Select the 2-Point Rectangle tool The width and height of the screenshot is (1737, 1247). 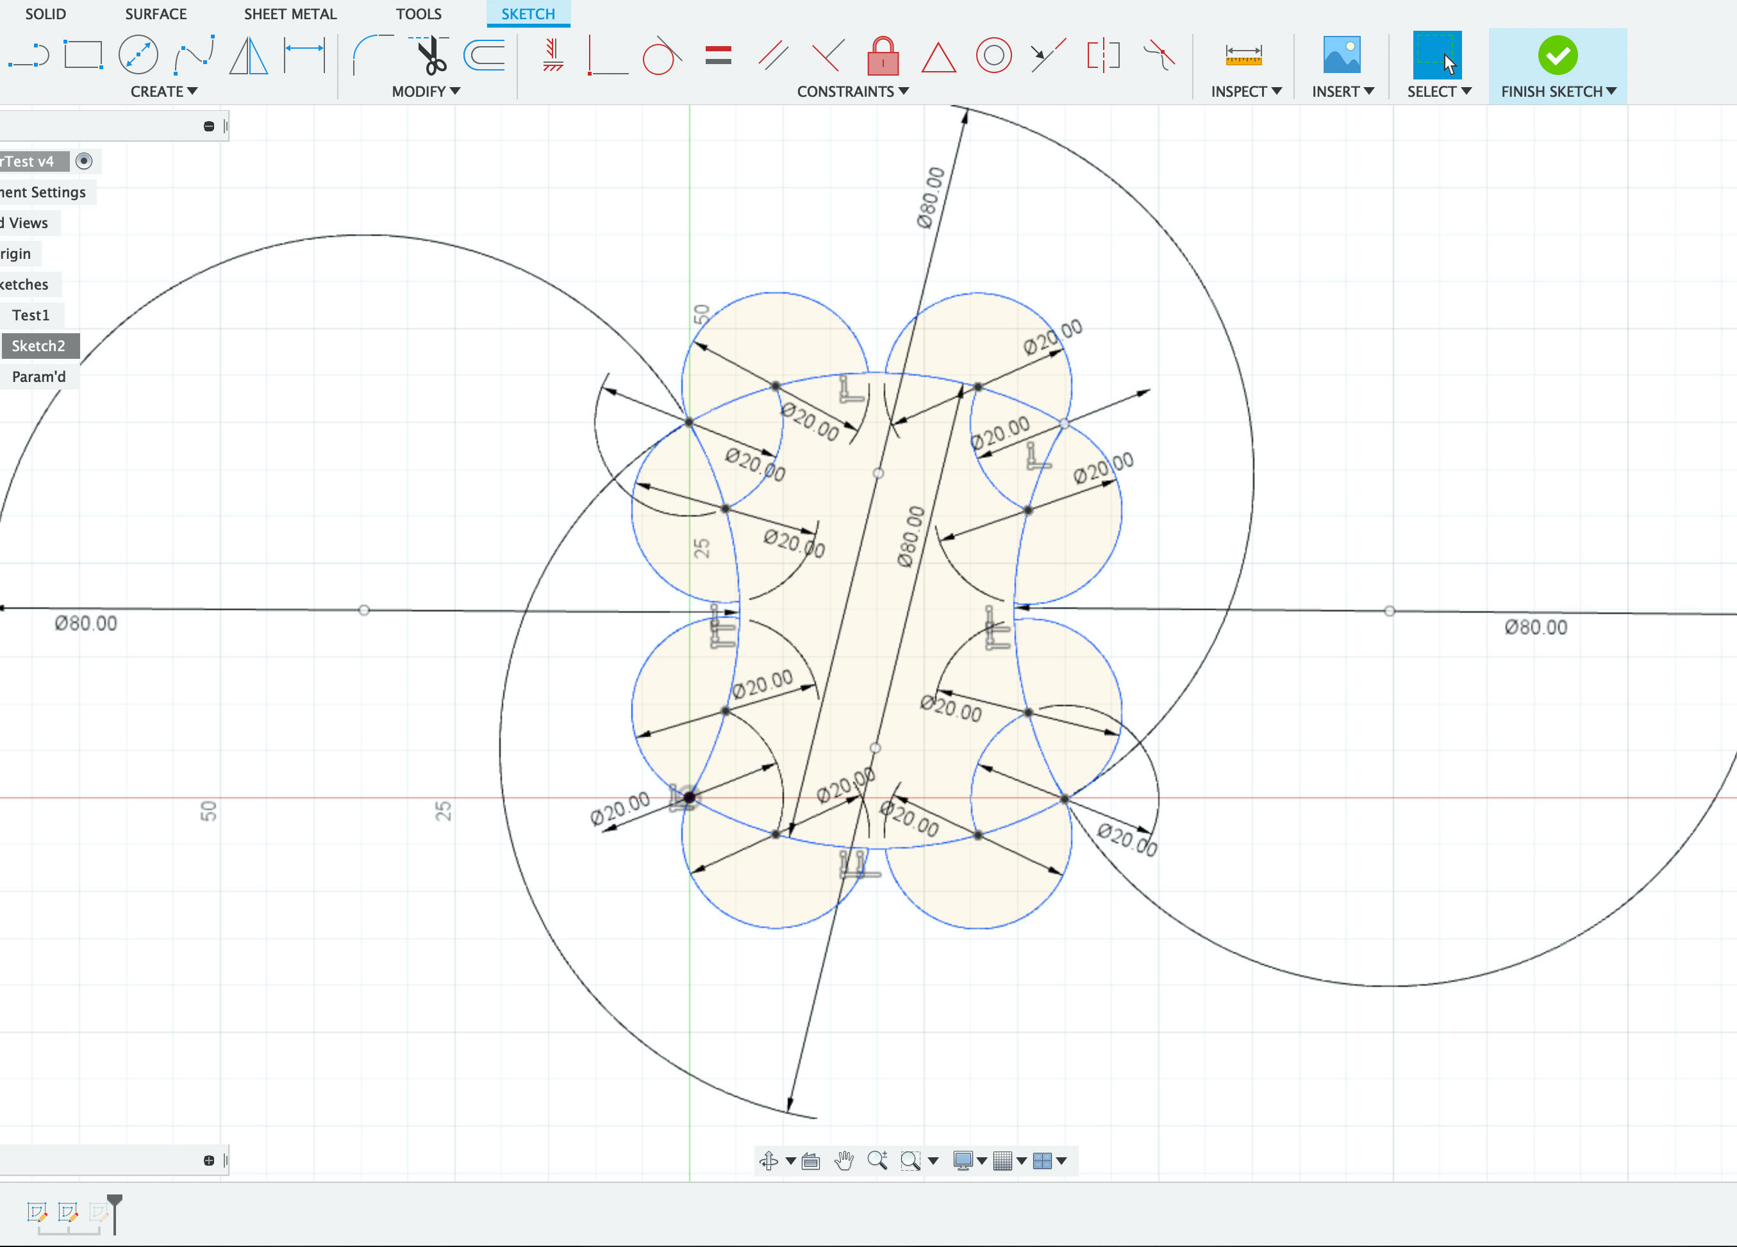click(83, 56)
